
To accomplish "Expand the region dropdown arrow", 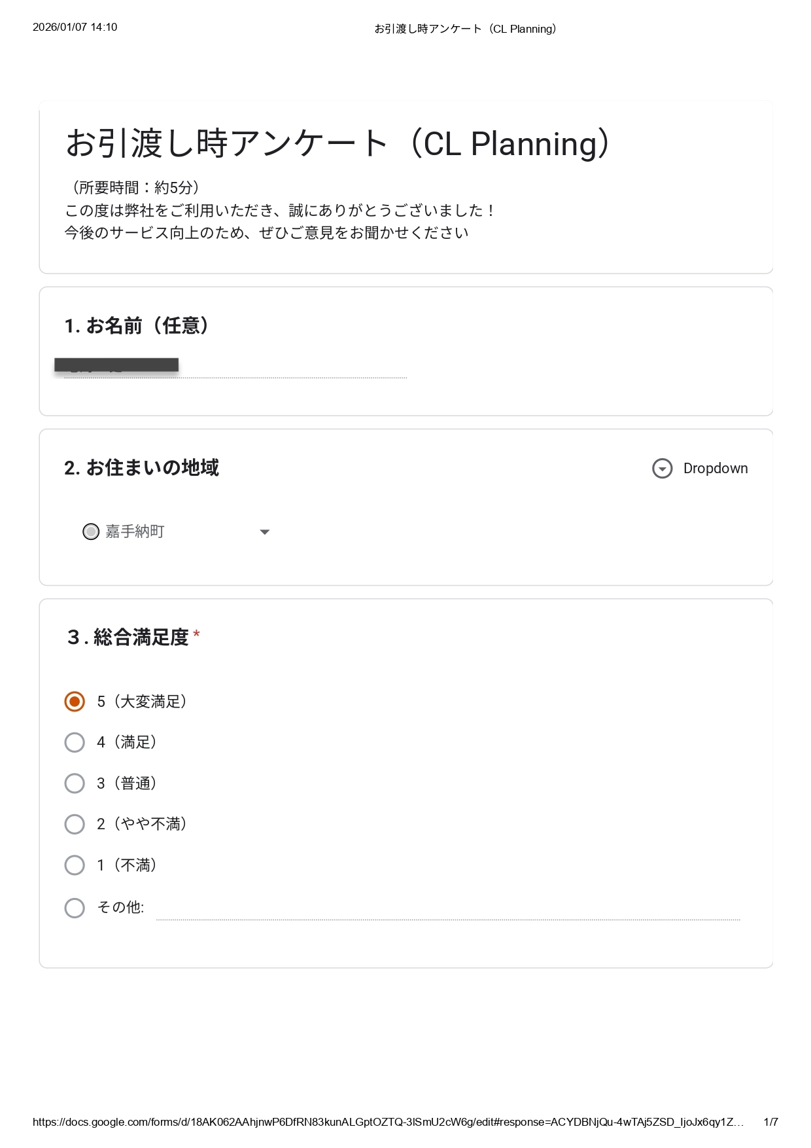I will (x=264, y=532).
